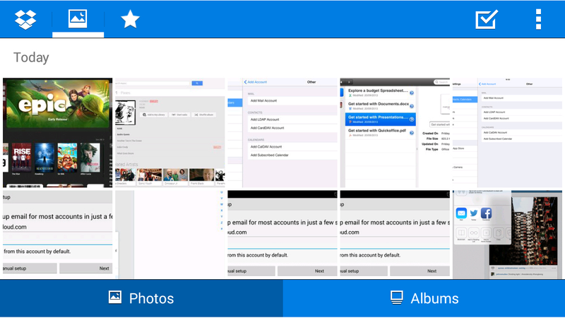
Task: Open the middle email setup screenshot thumbnail
Action: (x=282, y=235)
